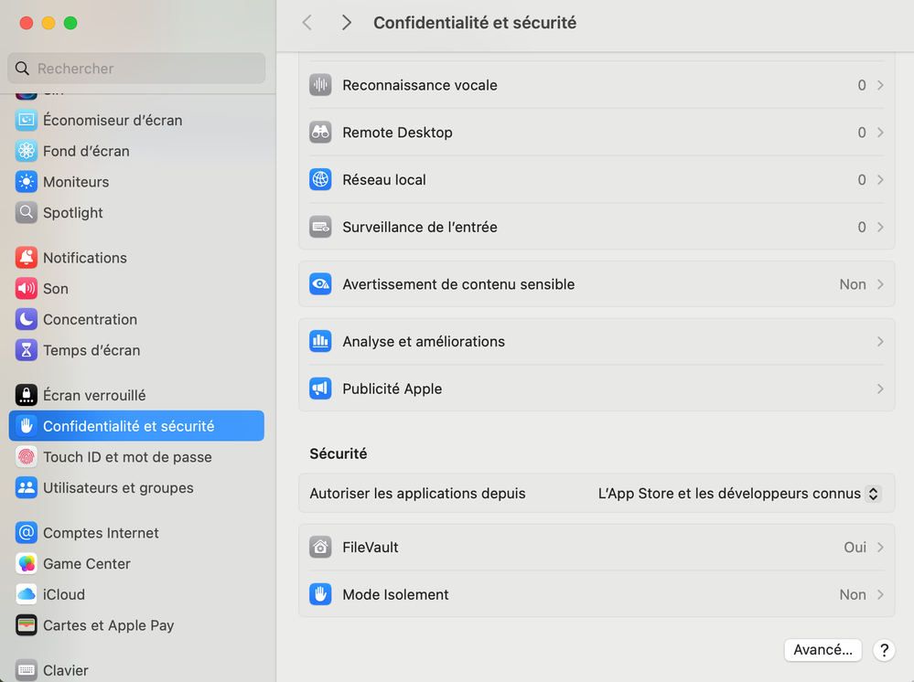Click the Remote Desktop binoculars icon
This screenshot has height=682, width=914.
320,133
